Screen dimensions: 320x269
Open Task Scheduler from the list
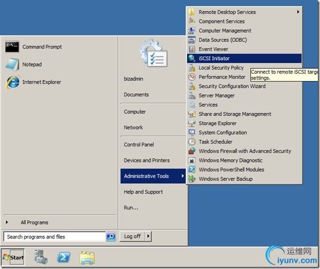244,142
